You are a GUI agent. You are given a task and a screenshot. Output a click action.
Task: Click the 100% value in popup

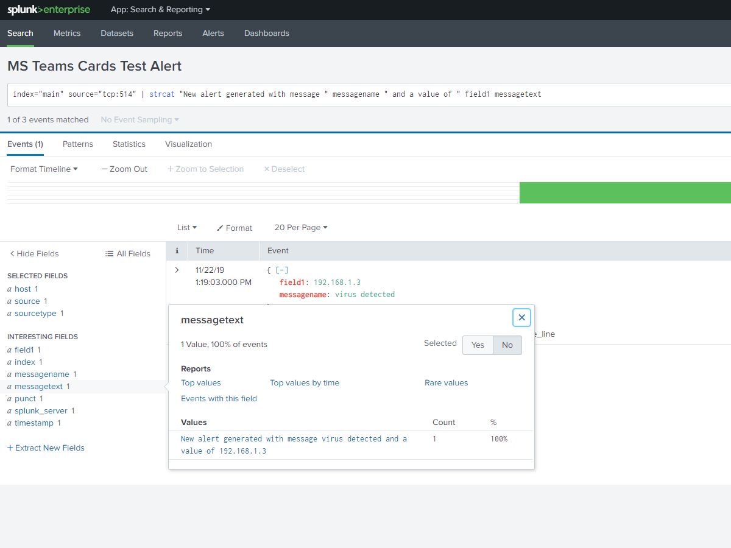point(499,439)
